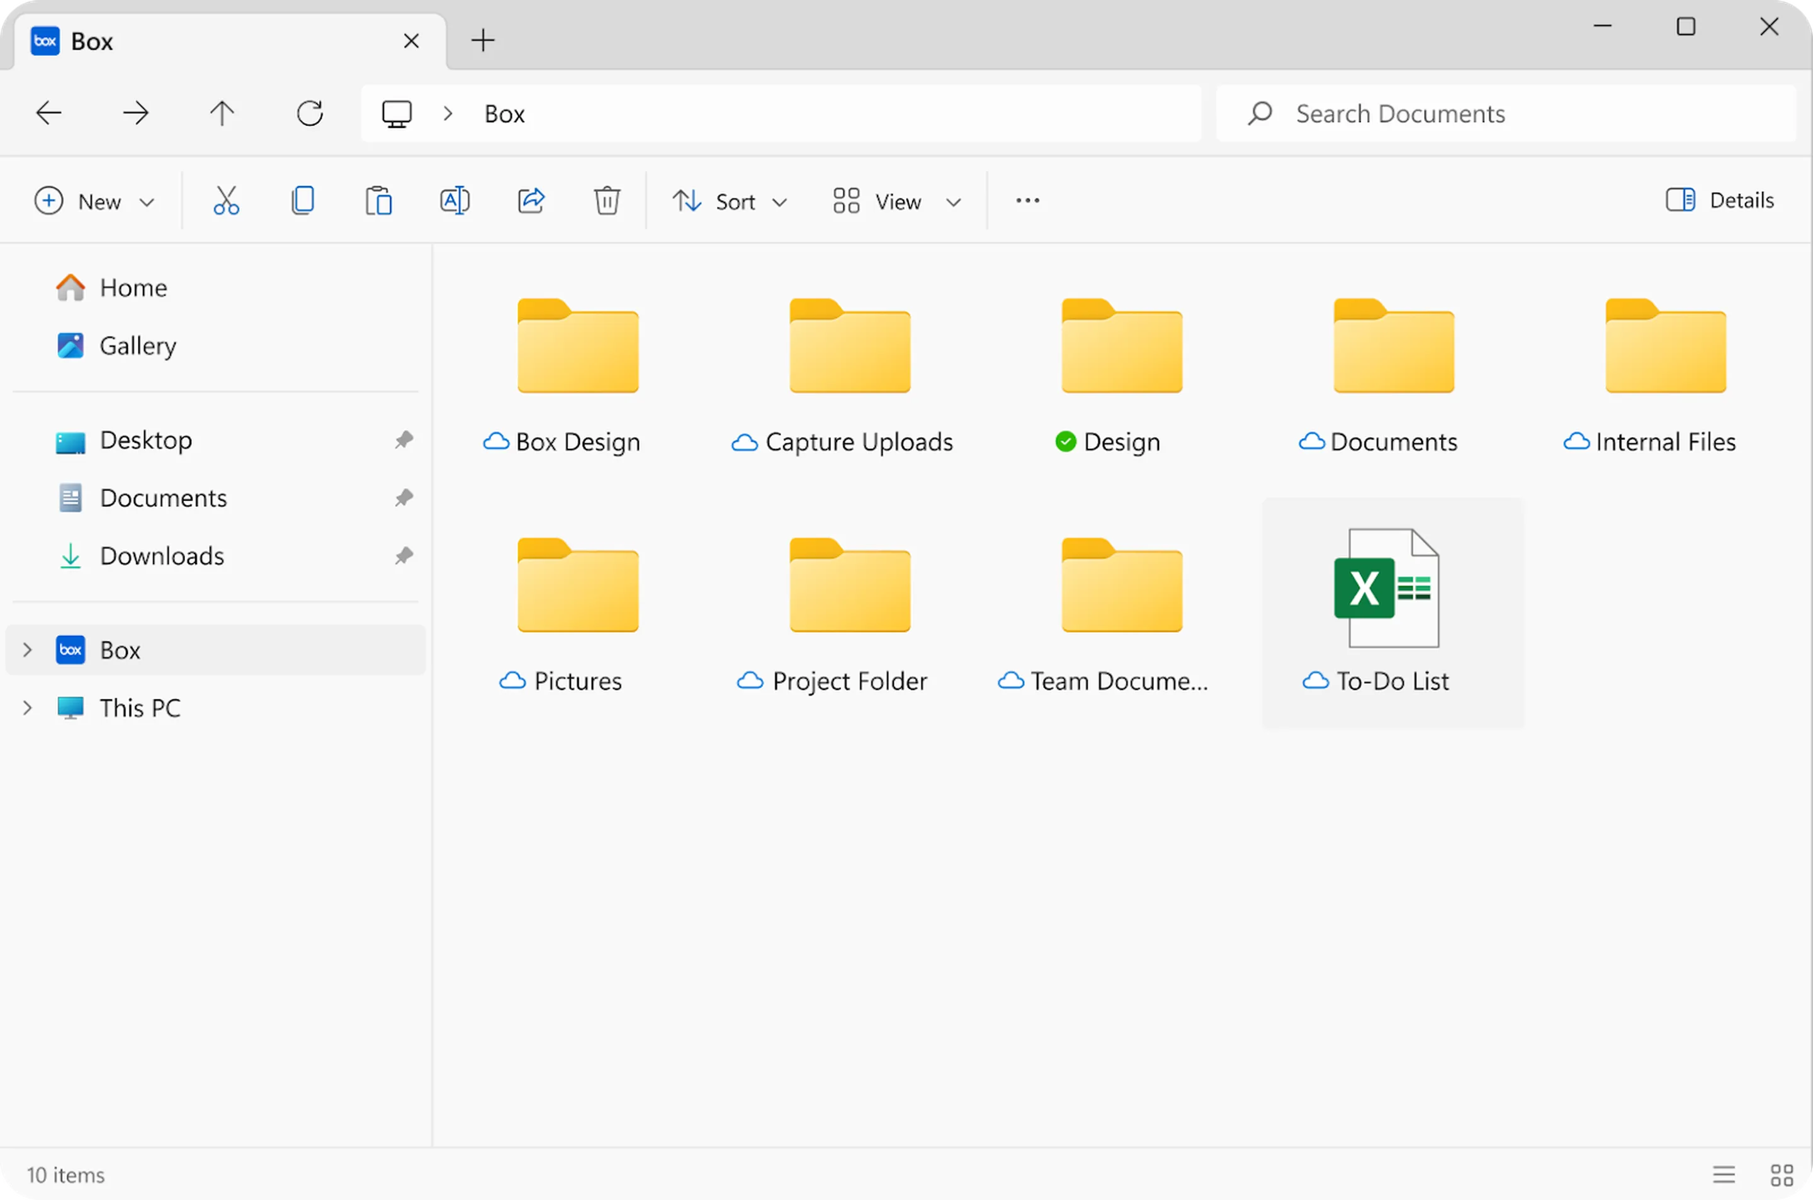Image resolution: width=1813 pixels, height=1200 pixels.
Task: Open a new tab with plus button
Action: click(483, 40)
